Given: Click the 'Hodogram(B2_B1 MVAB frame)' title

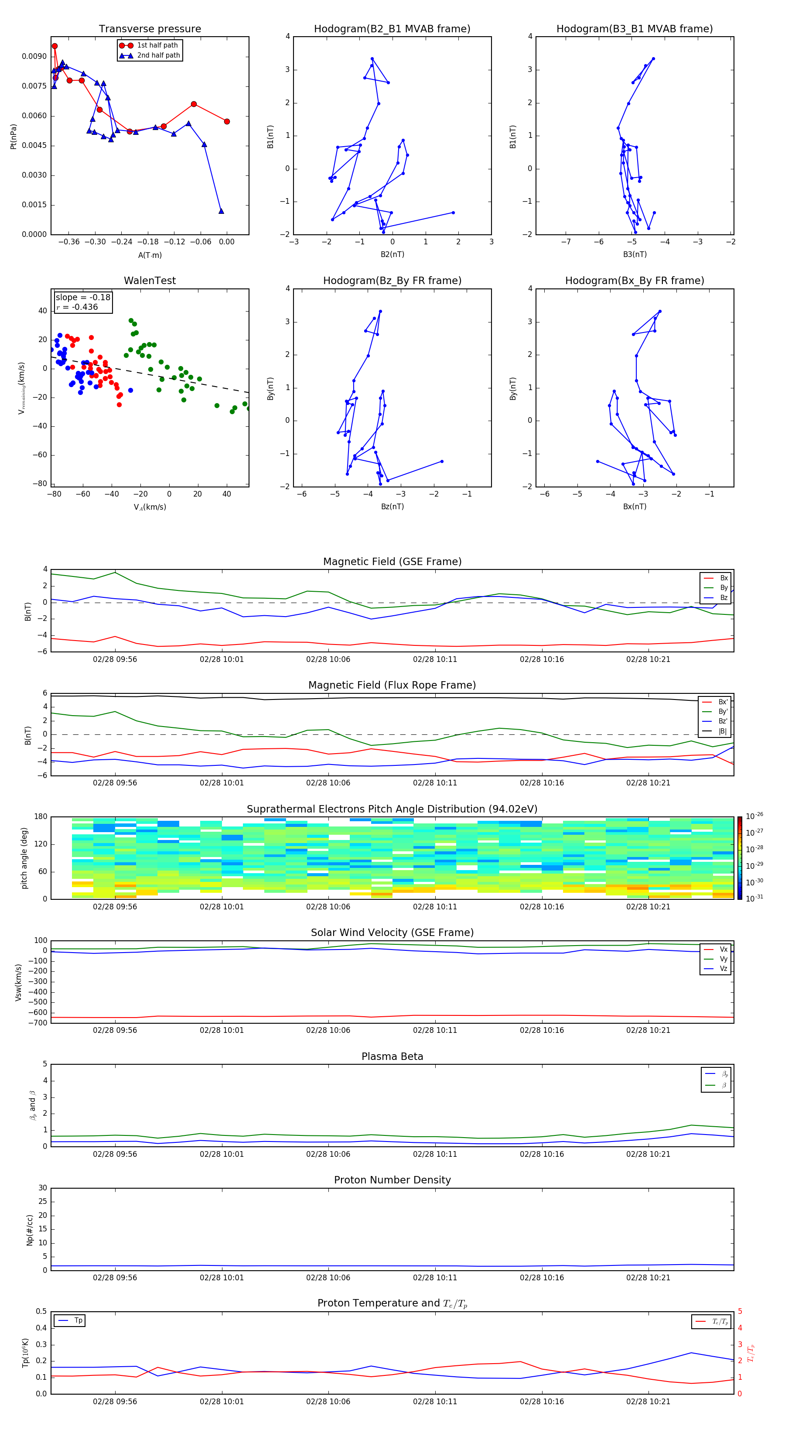Looking at the screenshot, I should (392, 29).
